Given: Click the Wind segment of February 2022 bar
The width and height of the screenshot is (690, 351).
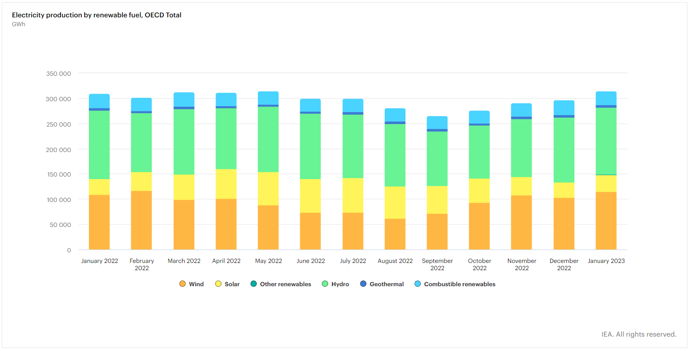Looking at the screenshot, I should pyautogui.click(x=141, y=220).
